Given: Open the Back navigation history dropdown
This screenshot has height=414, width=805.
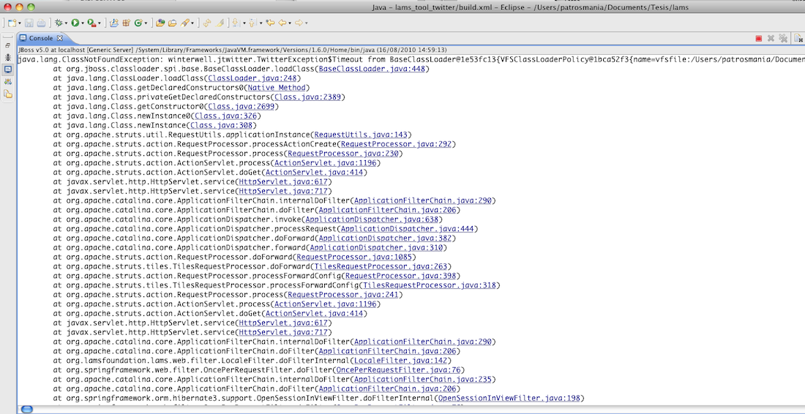Looking at the screenshot, I should pos(290,23).
